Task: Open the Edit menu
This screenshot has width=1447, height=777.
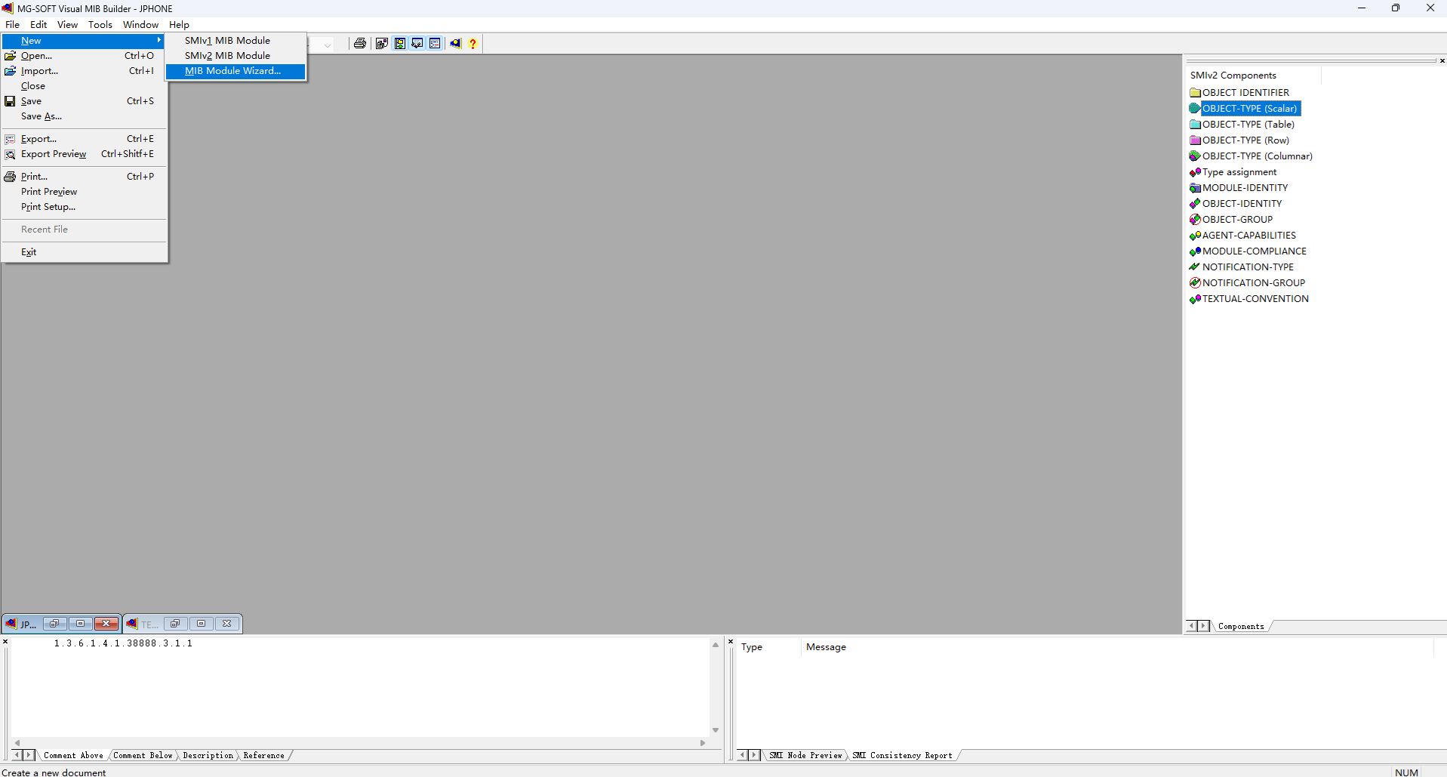Action: tap(38, 25)
